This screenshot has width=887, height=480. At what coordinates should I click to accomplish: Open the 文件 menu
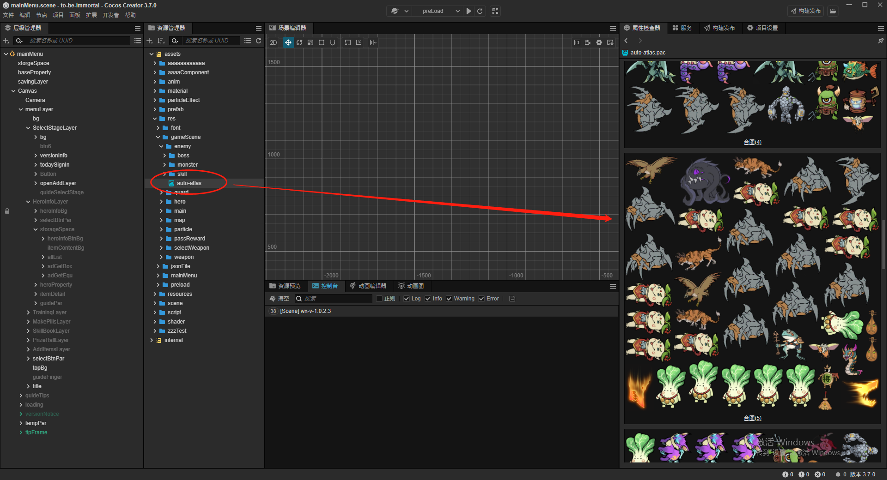8,15
